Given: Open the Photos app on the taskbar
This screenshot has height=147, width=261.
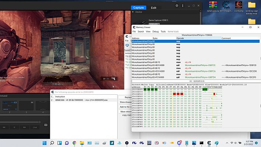Looking at the screenshot, I should [194, 143].
